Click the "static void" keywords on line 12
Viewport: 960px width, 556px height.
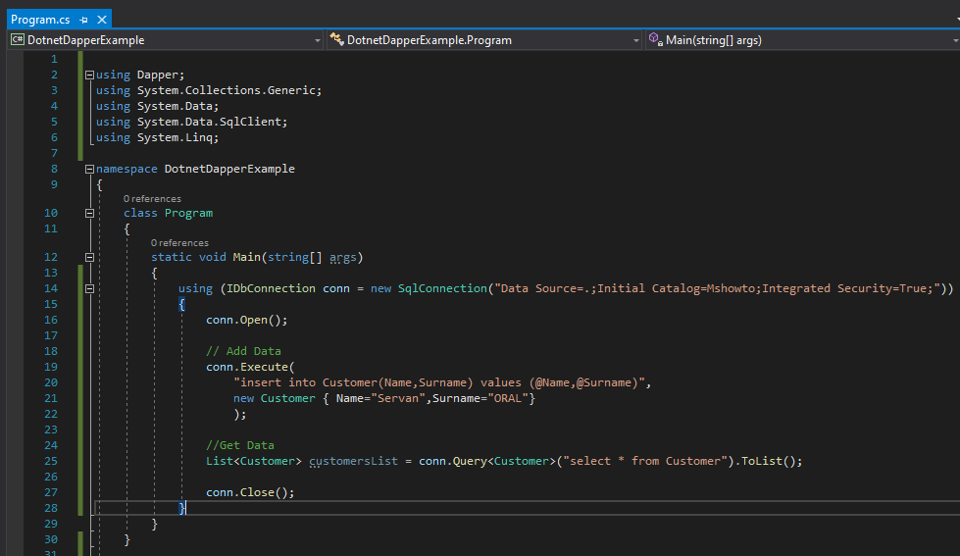(x=188, y=257)
